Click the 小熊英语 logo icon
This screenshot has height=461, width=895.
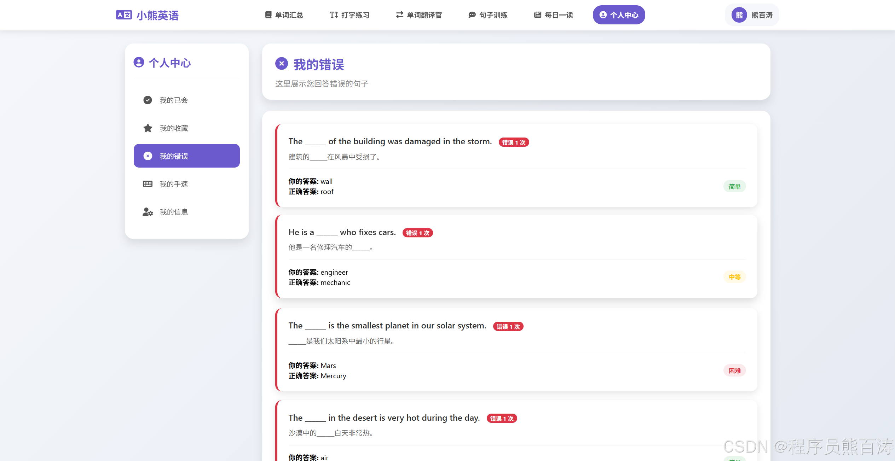[x=124, y=15]
